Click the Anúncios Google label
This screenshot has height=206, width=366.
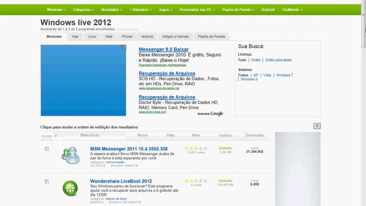[x=210, y=114]
